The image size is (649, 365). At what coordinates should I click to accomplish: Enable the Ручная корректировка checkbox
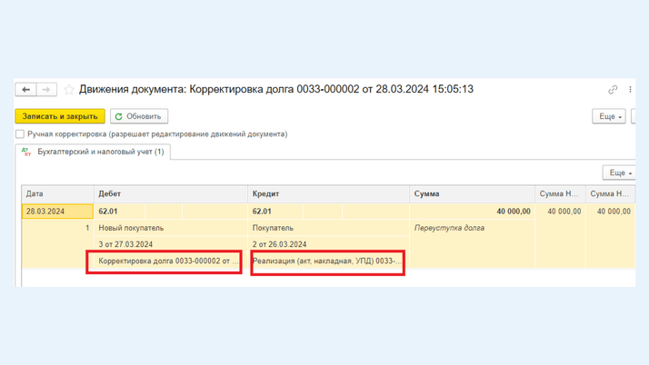20,134
